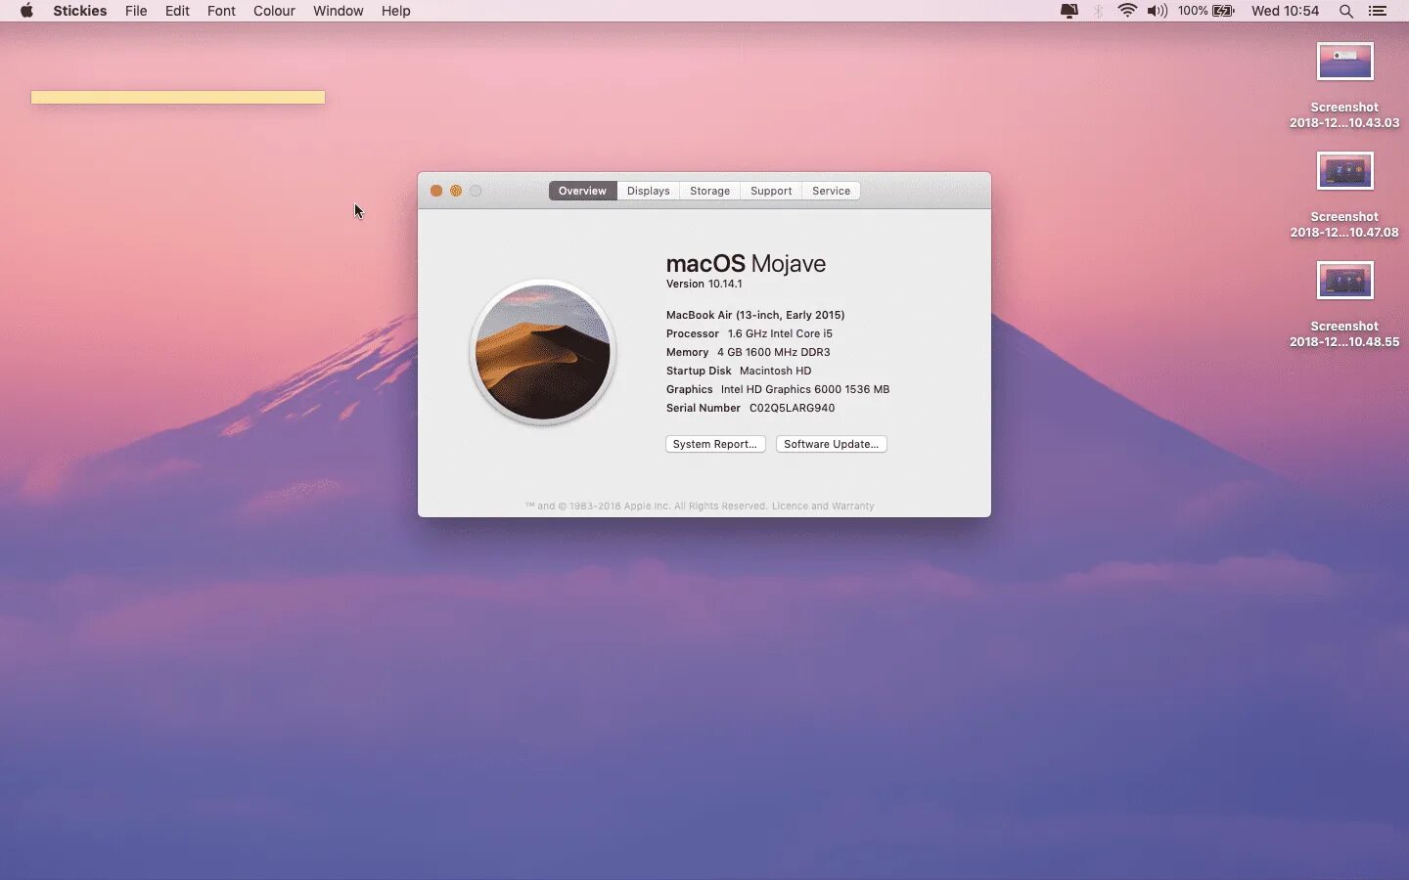Switch to the Support tab
Screen dimensions: 1409x880
(771, 191)
